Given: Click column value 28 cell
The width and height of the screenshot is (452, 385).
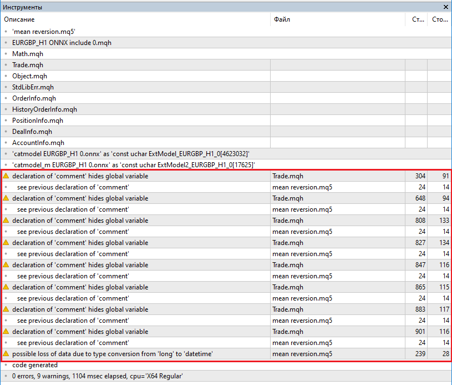Looking at the screenshot, I should tap(439, 354).
